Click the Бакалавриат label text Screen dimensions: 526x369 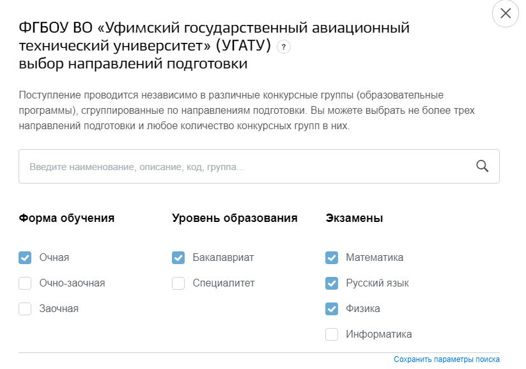pyautogui.click(x=223, y=258)
